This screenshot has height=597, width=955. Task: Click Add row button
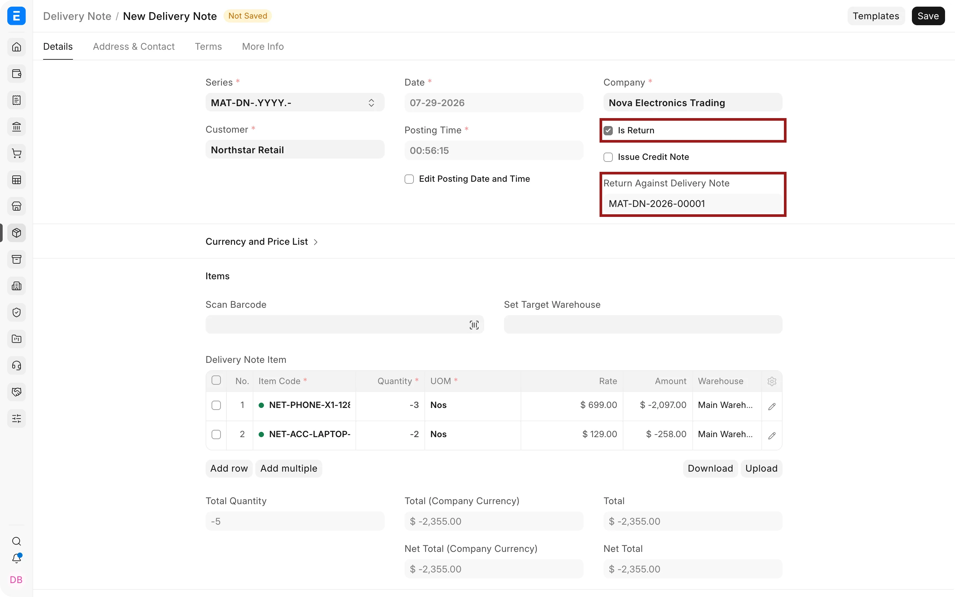pos(229,468)
